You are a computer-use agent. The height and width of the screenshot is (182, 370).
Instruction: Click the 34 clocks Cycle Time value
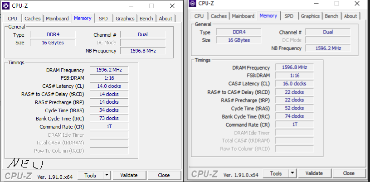(109, 110)
